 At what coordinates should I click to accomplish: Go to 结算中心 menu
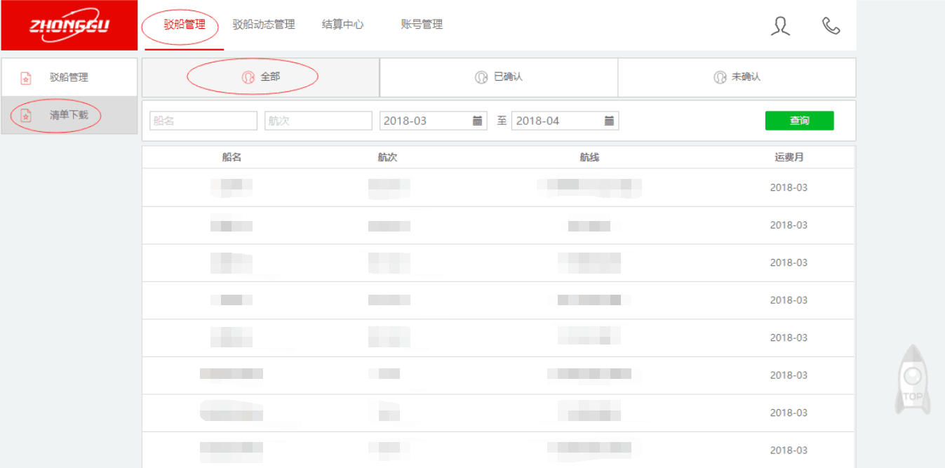point(343,25)
